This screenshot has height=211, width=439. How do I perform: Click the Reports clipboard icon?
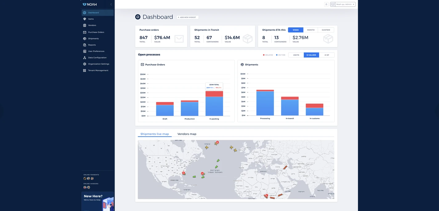coord(85,45)
